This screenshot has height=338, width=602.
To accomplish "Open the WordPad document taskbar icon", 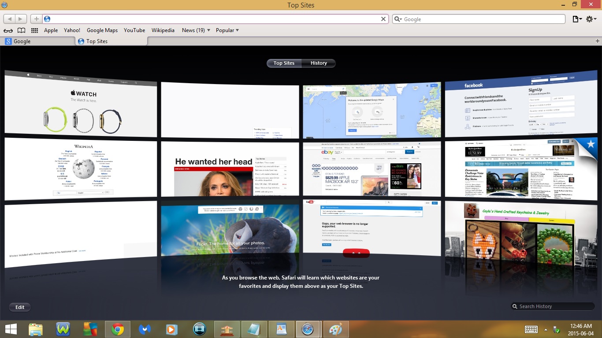I will tap(282, 329).
